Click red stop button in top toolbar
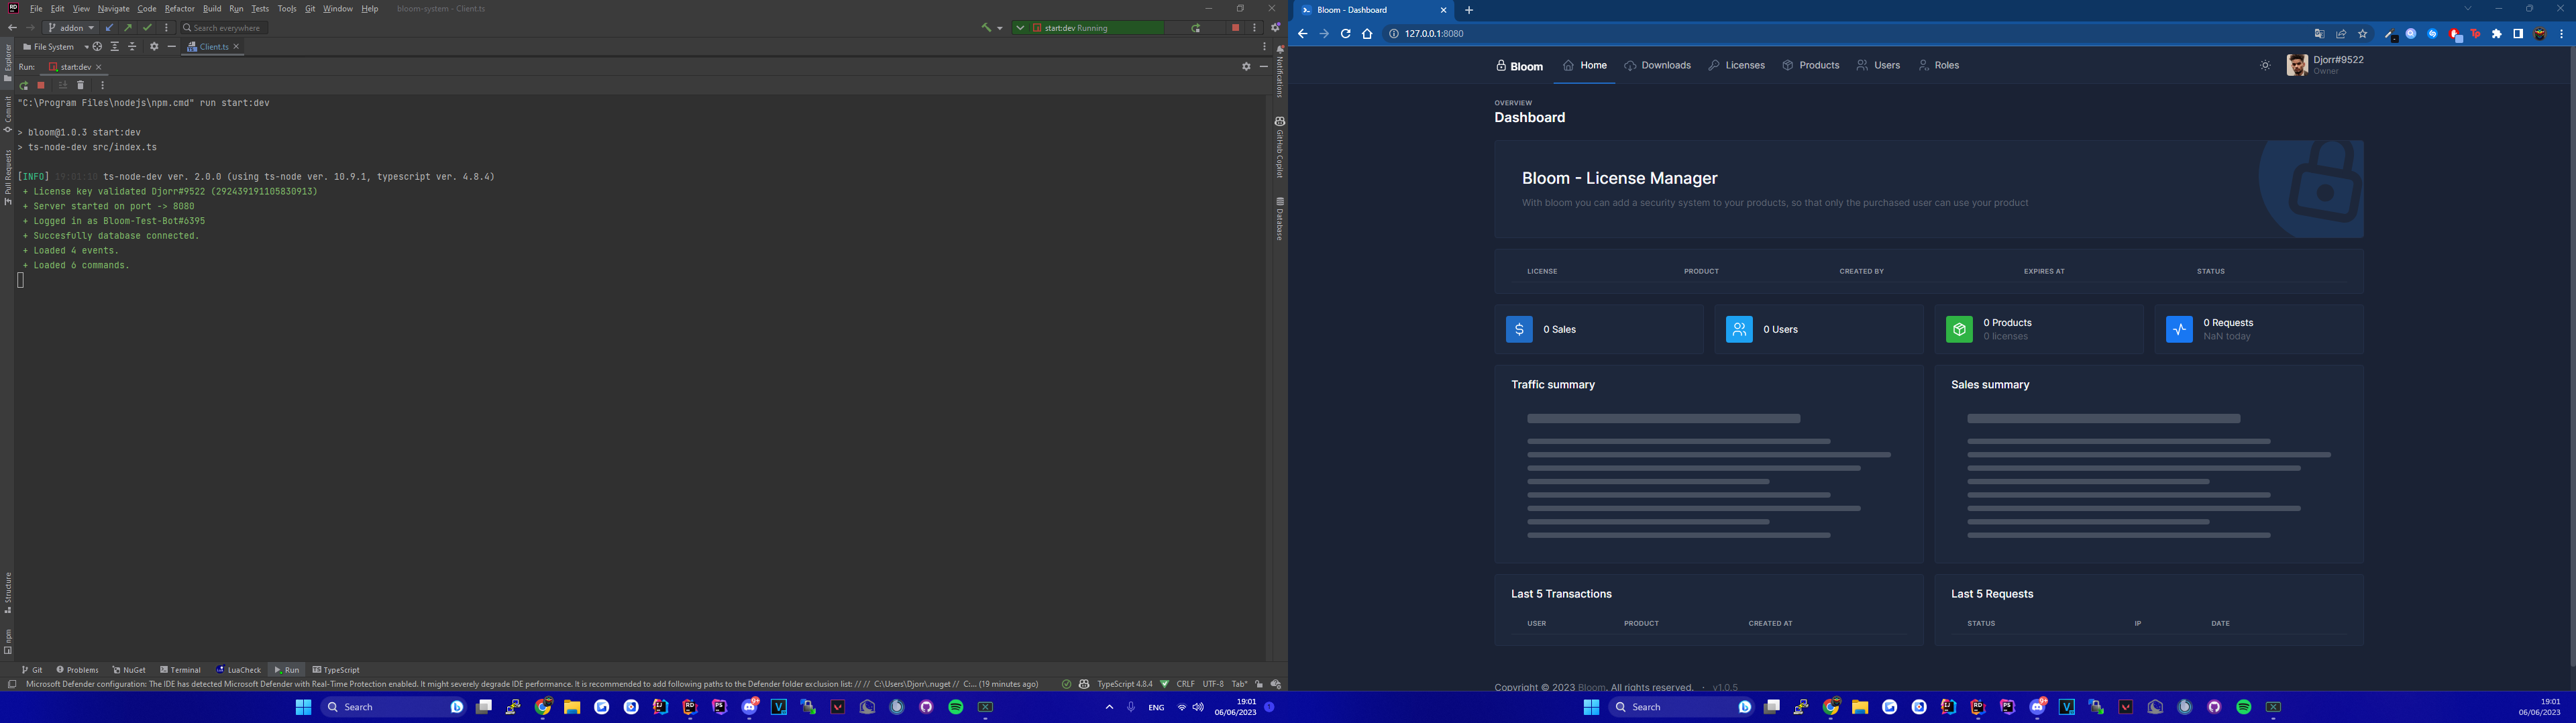This screenshot has height=723, width=2576. tap(1235, 28)
